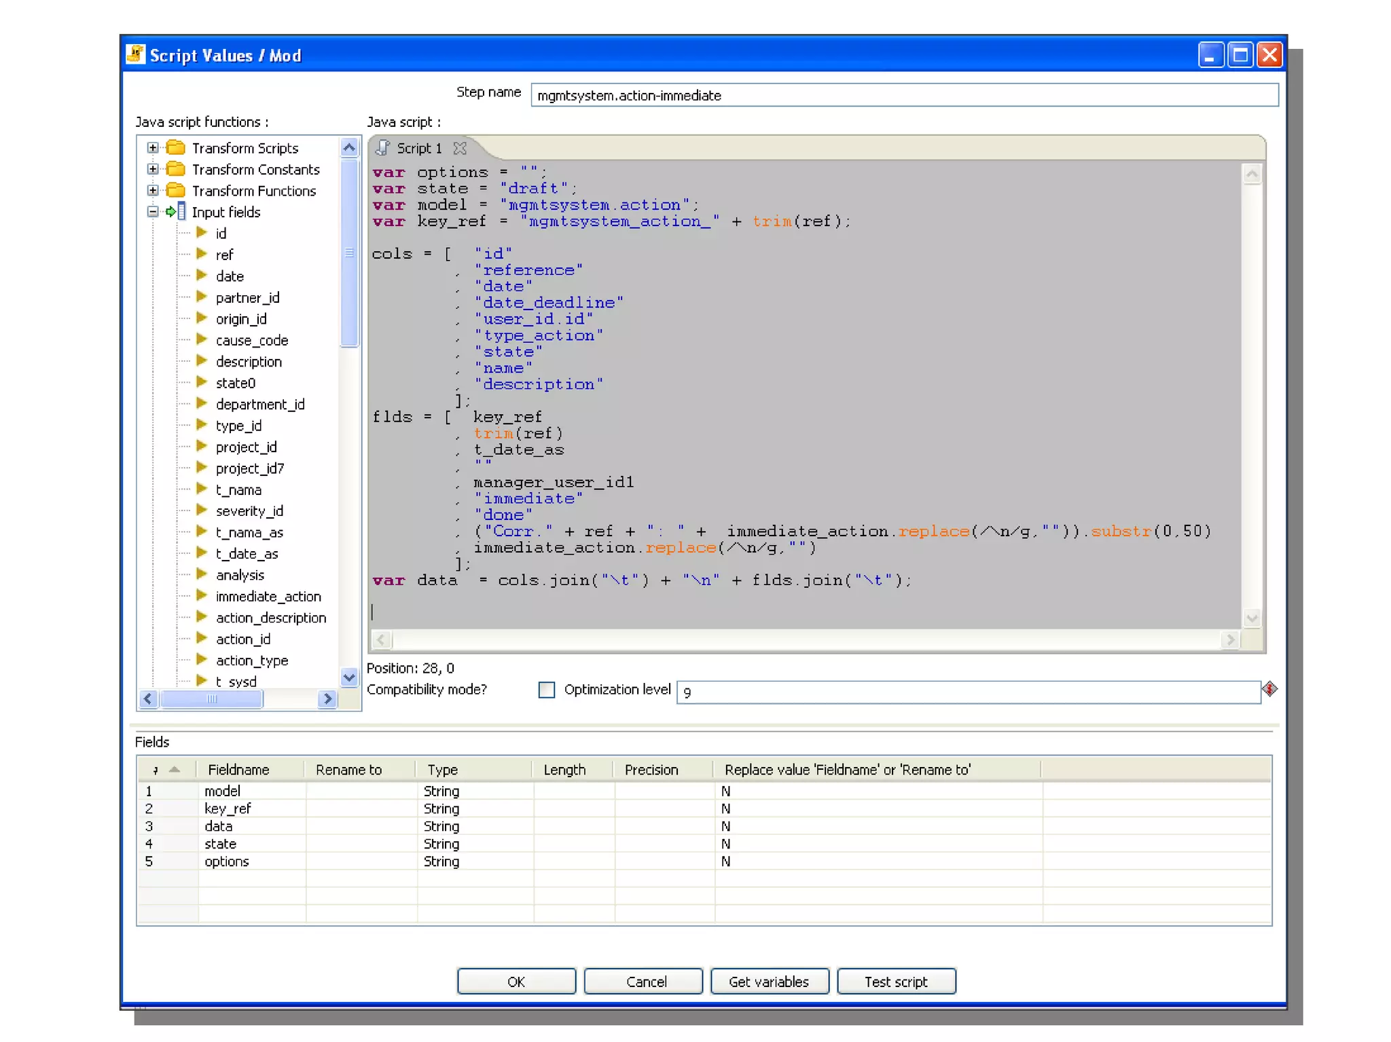Click the arrow icon beside immediate_action field
The width and height of the screenshot is (1391, 1042).
pyautogui.click(x=201, y=596)
